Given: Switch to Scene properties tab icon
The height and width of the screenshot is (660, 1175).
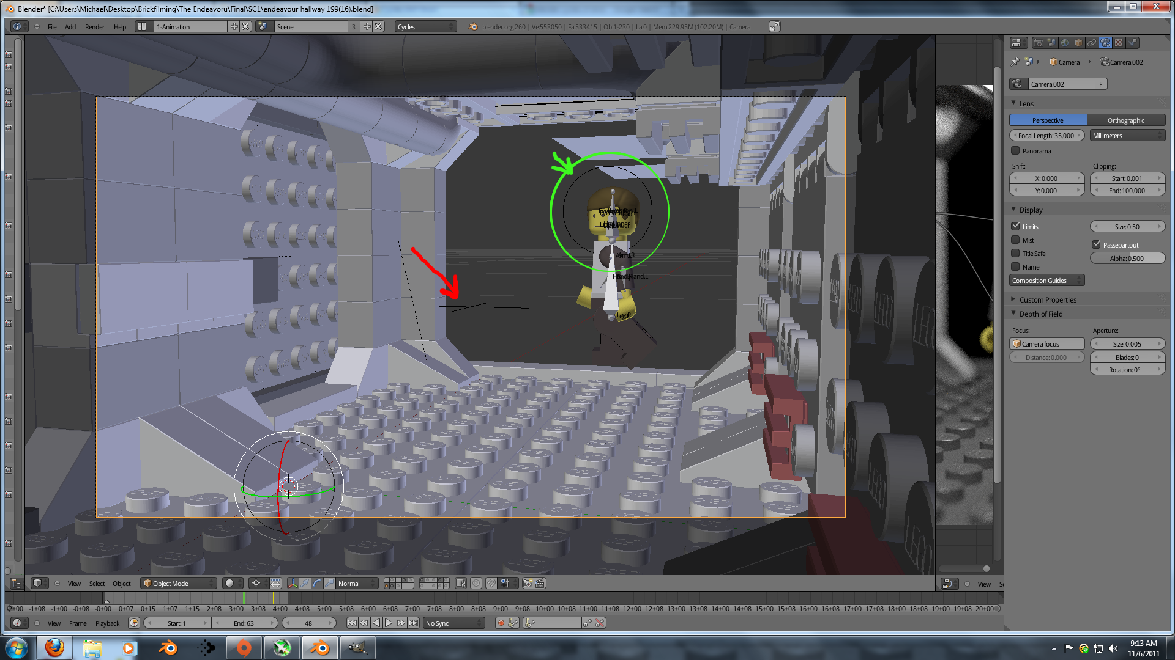Looking at the screenshot, I should click(1051, 43).
